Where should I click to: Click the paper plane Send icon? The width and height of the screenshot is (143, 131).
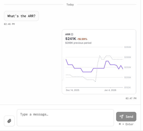point(122,116)
